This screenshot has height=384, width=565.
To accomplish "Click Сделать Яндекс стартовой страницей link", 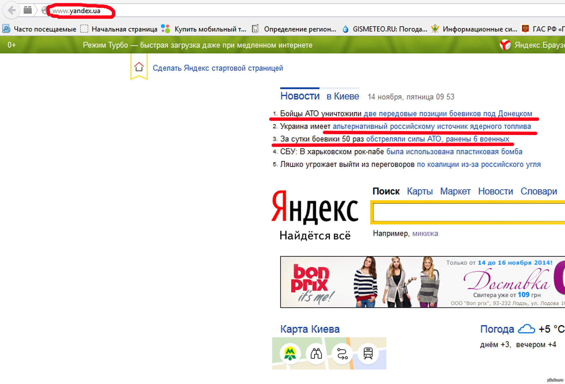I will 218,68.
